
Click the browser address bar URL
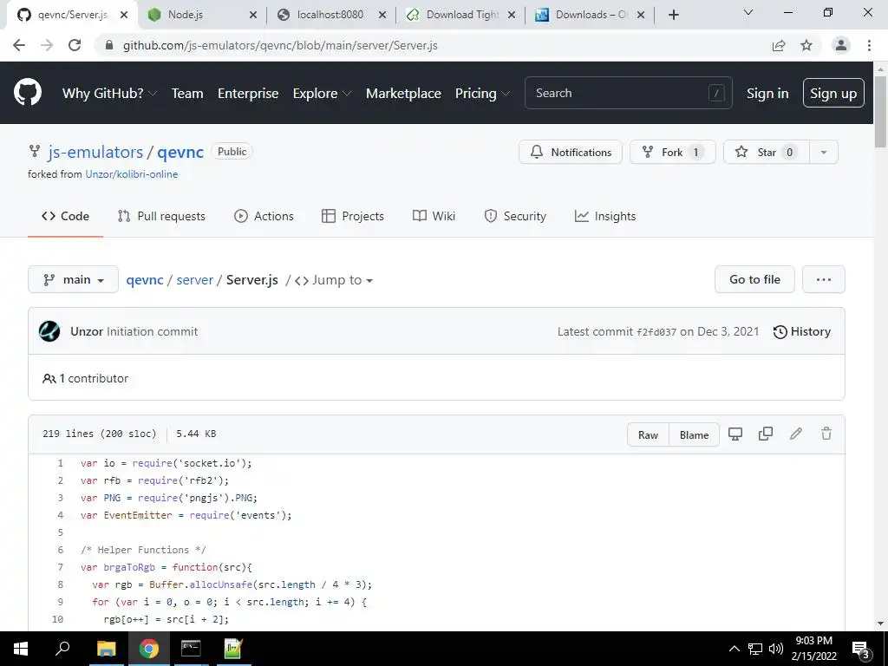coord(280,45)
